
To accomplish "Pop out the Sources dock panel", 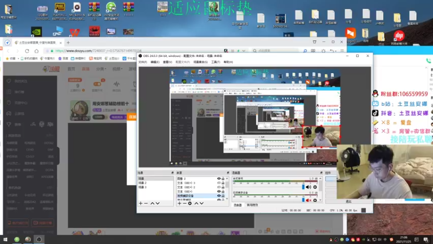I will click(228, 172).
